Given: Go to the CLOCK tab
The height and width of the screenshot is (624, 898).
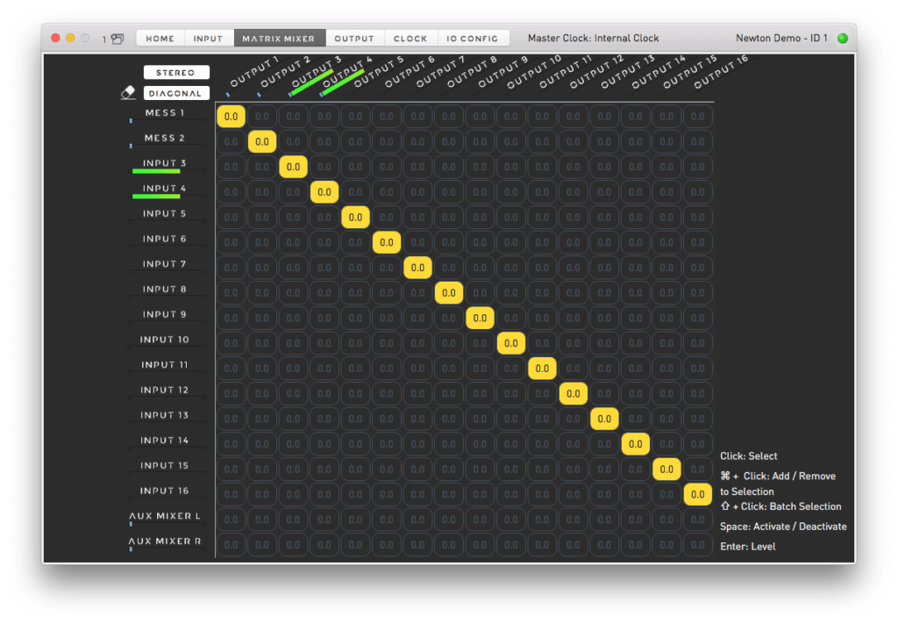Looking at the screenshot, I should pyautogui.click(x=410, y=39).
